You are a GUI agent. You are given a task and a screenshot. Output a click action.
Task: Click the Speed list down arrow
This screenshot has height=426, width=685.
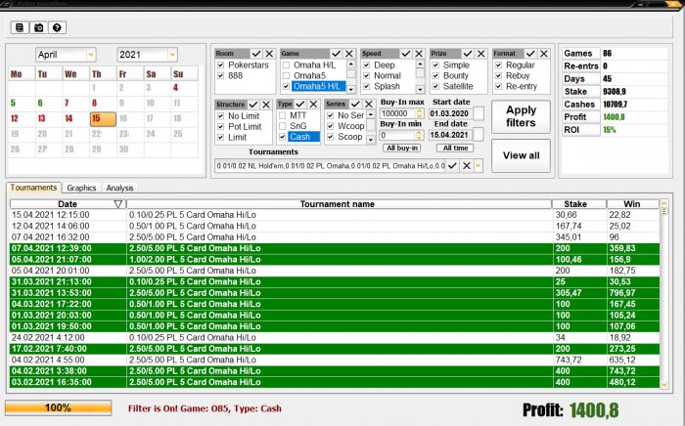(420, 89)
